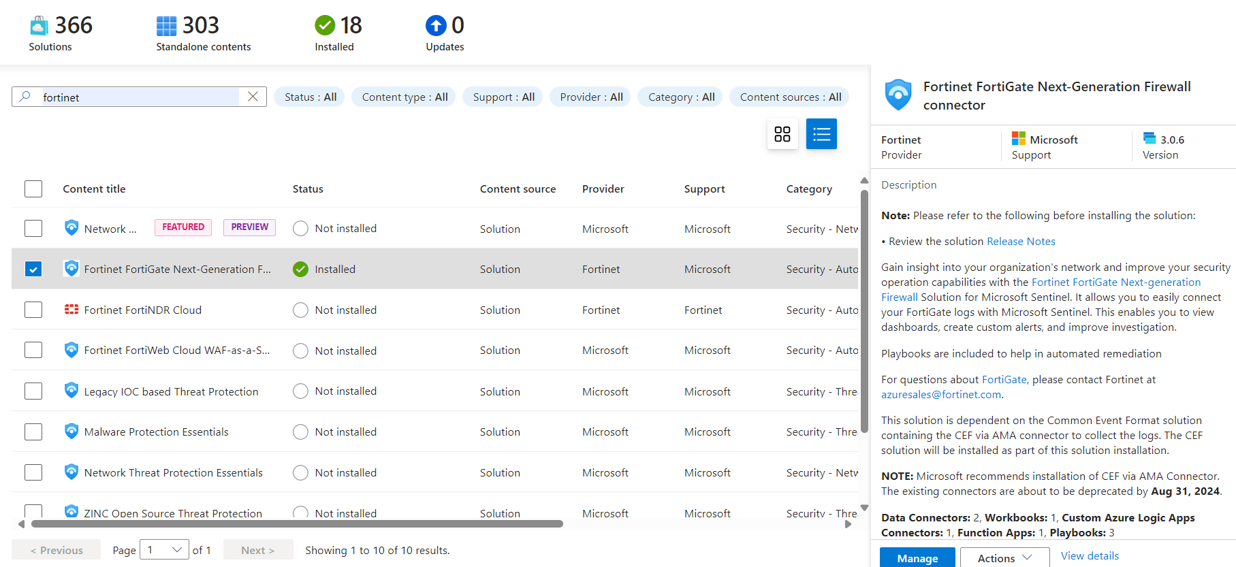The height and width of the screenshot is (567, 1236).
Task: Open the Category : All filter
Action: click(x=681, y=97)
